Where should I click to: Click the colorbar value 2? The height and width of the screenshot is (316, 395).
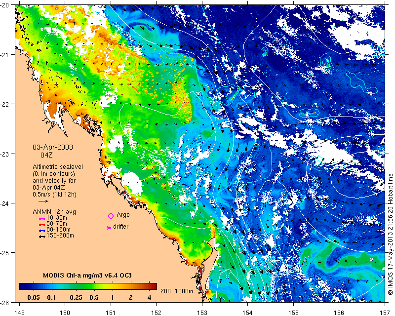coord(131,298)
